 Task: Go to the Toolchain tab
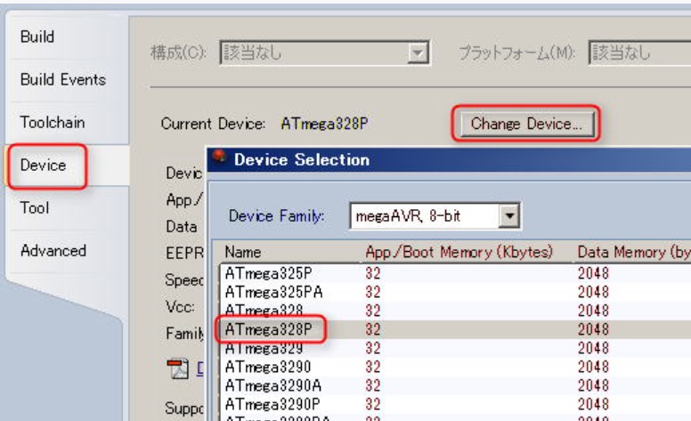53,122
